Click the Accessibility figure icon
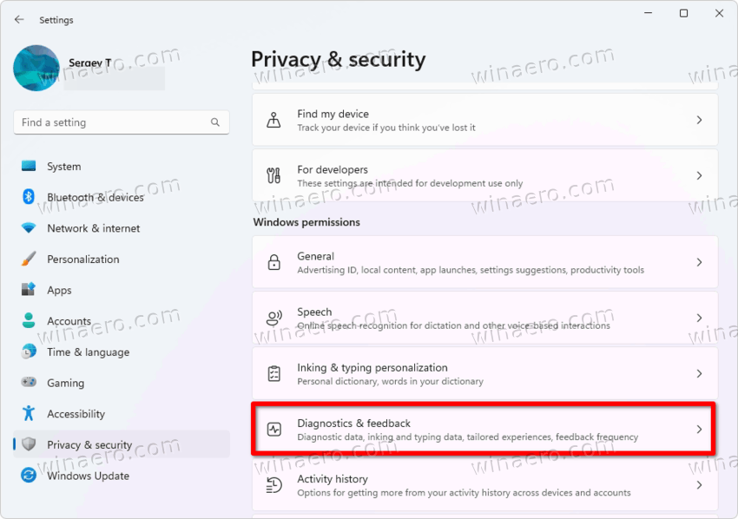The height and width of the screenshot is (519, 738). pyautogui.click(x=29, y=413)
